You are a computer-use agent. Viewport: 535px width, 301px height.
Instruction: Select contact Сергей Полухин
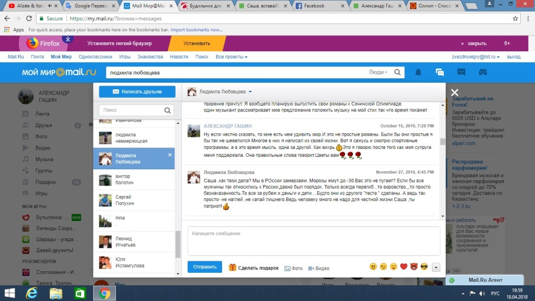coord(134,200)
